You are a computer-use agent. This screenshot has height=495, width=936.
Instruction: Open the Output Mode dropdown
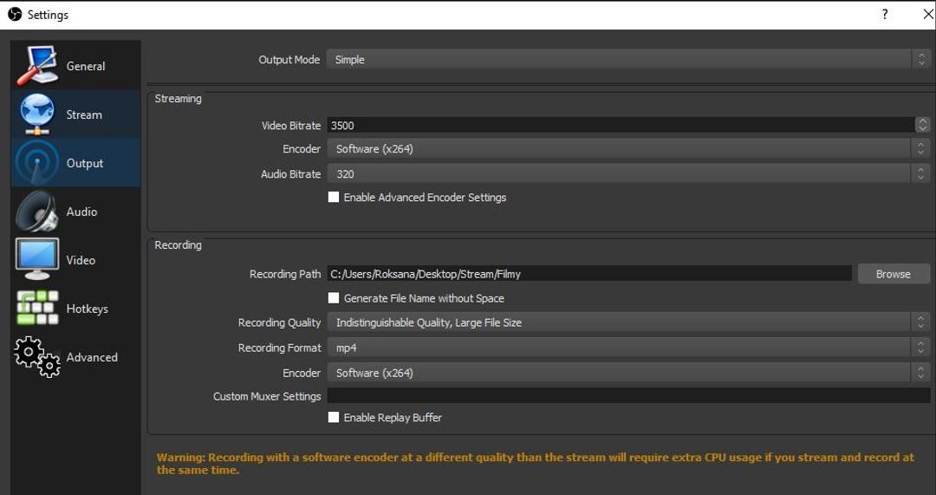point(627,60)
